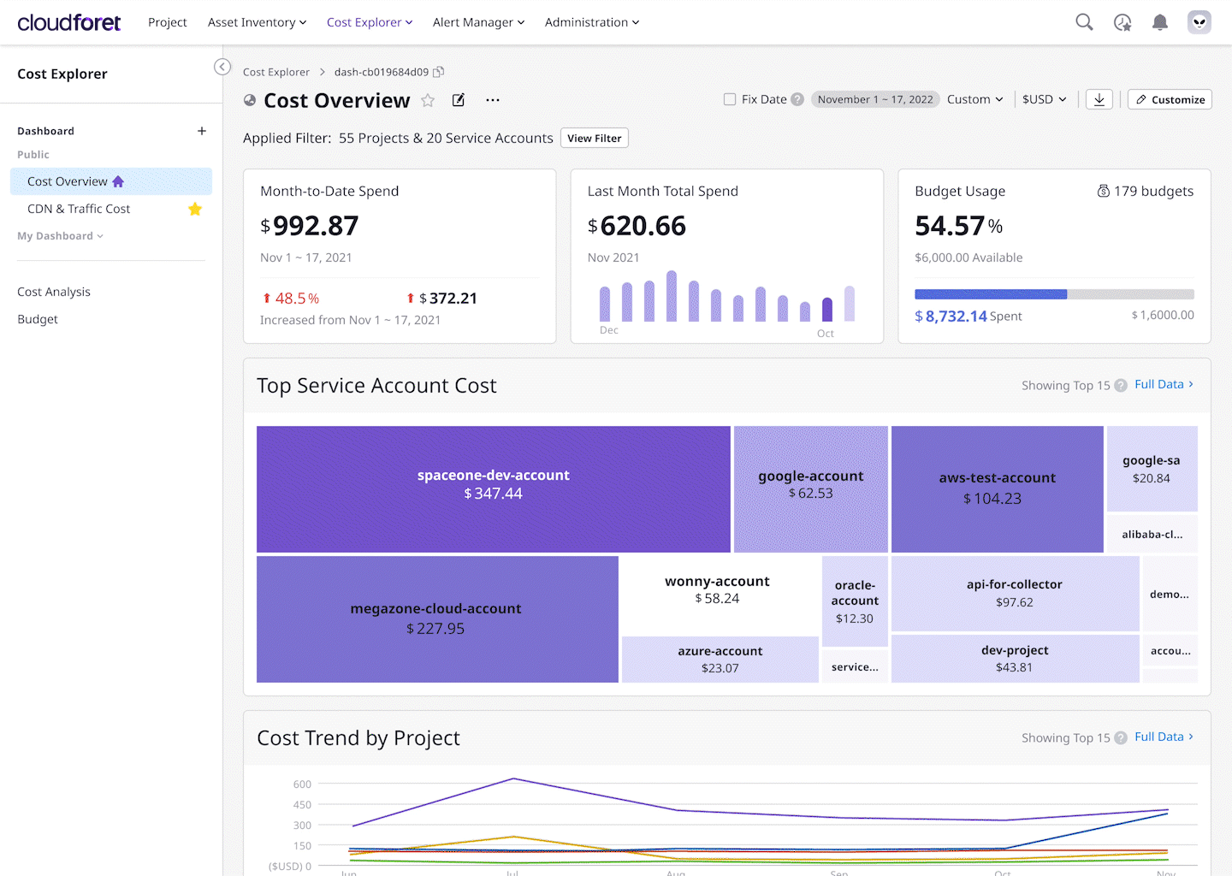1232x876 pixels.
Task: Open the more options ellipsis beside Cost Overview
Action: (x=492, y=100)
